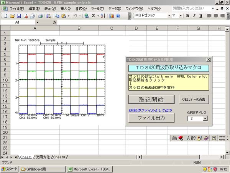Viewport: 230px width, 173px height.
Task: Select column B header
Action: click(79, 28)
